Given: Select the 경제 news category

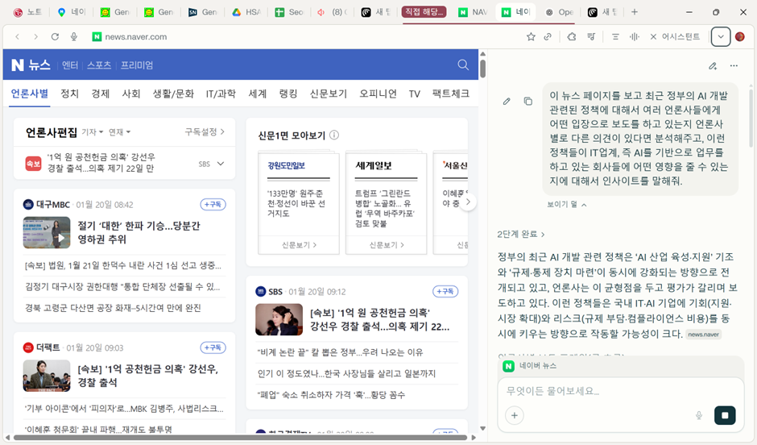Looking at the screenshot, I should [101, 94].
